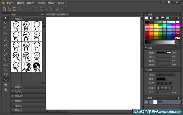
Task: Pick the eyedropper color picker
Action: point(177,42)
